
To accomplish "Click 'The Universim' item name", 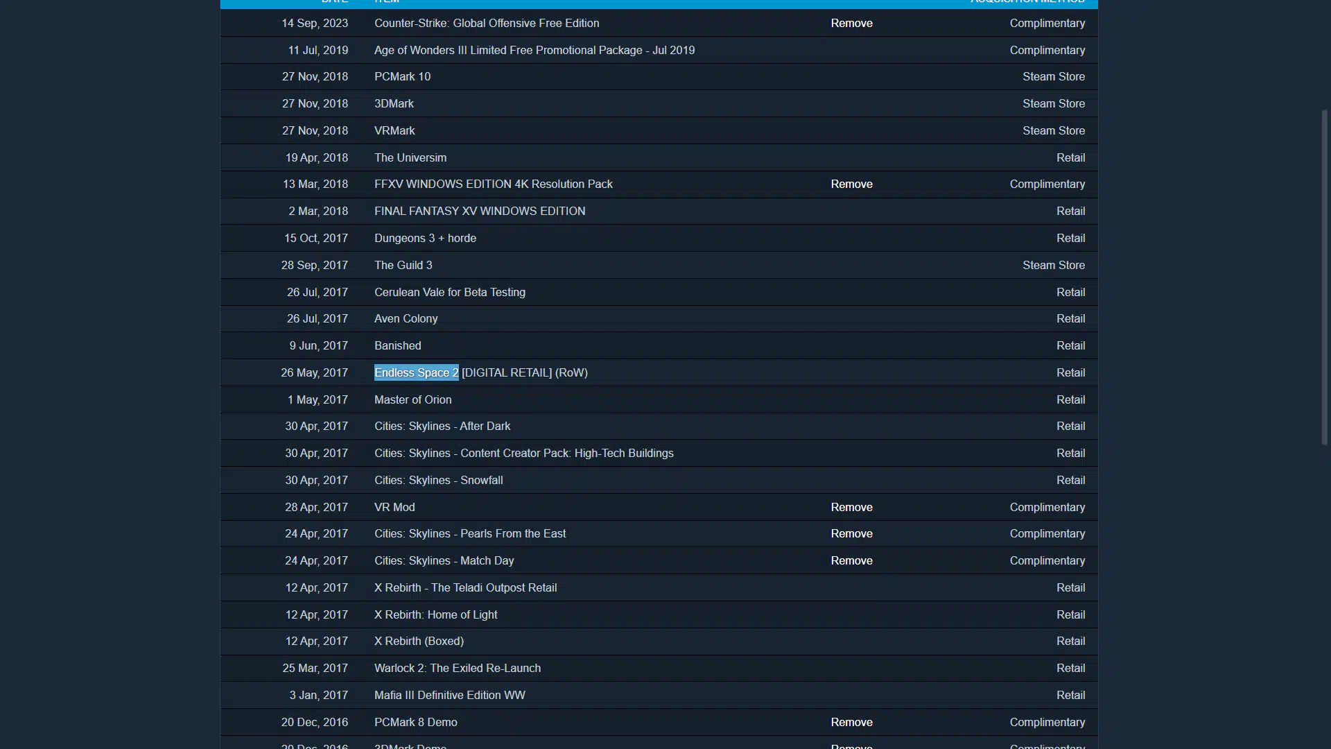I will click(x=410, y=157).
